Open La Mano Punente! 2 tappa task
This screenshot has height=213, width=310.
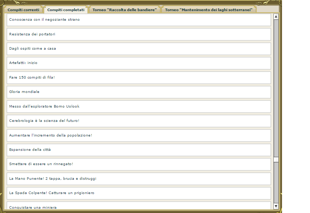click(x=138, y=179)
